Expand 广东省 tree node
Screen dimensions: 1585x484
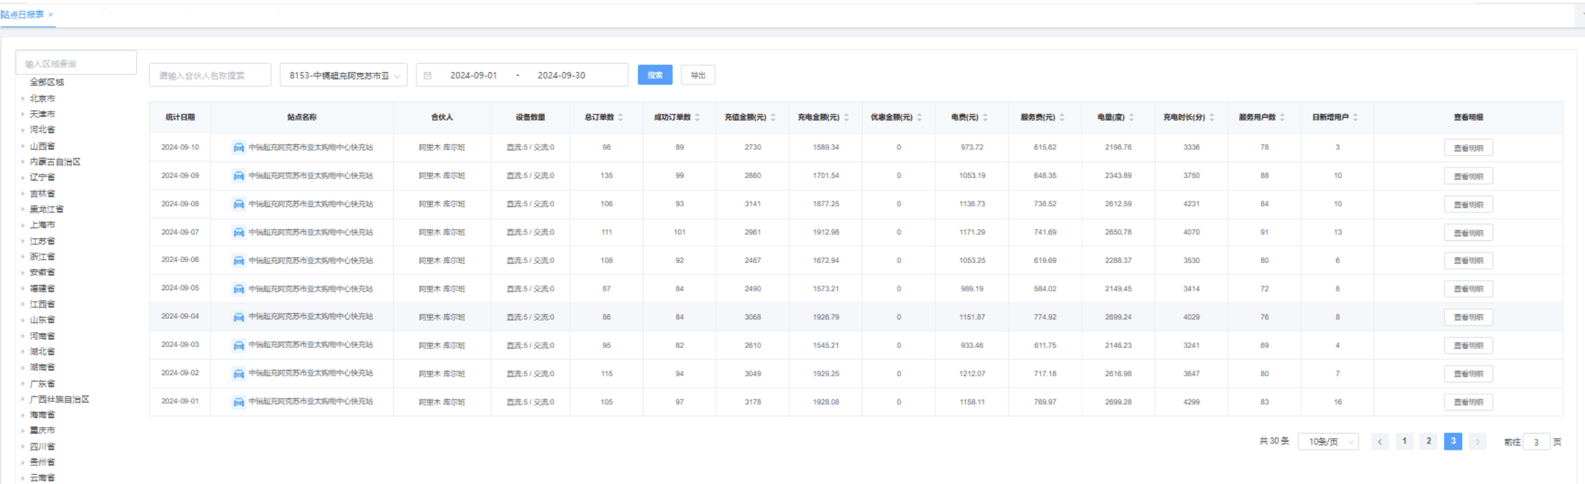point(23,384)
